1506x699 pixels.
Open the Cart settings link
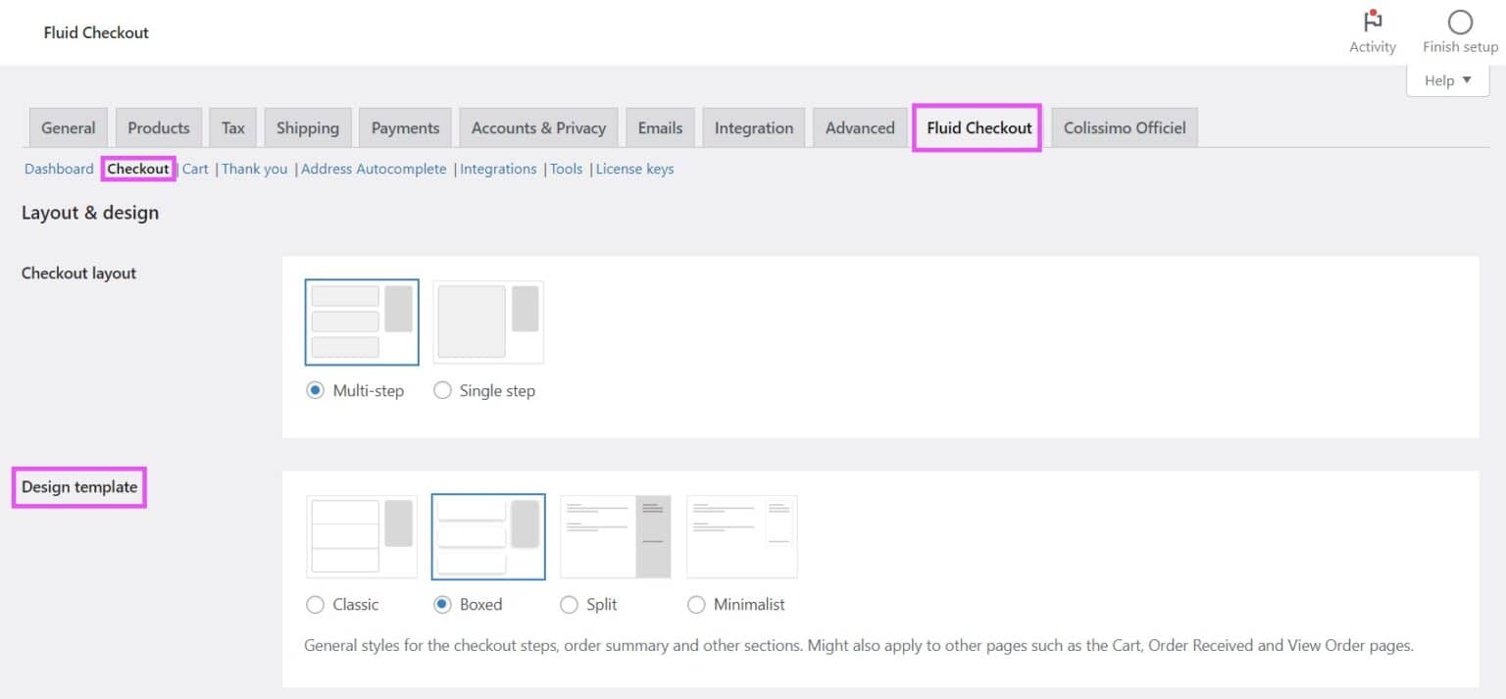coord(194,169)
